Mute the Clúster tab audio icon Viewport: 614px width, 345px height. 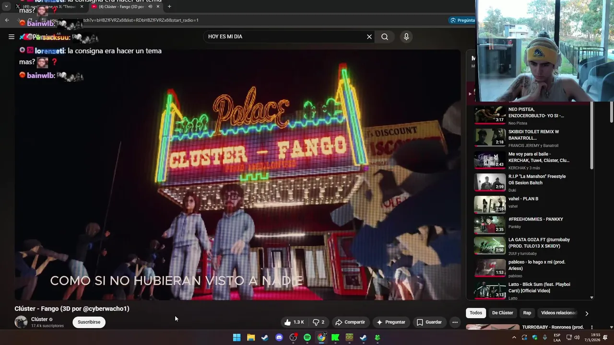(x=150, y=7)
